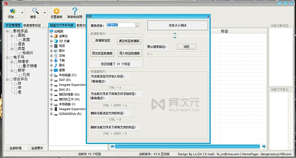Select the 语言 tag tree row
296x158 pixels.
click(x=21, y=44)
